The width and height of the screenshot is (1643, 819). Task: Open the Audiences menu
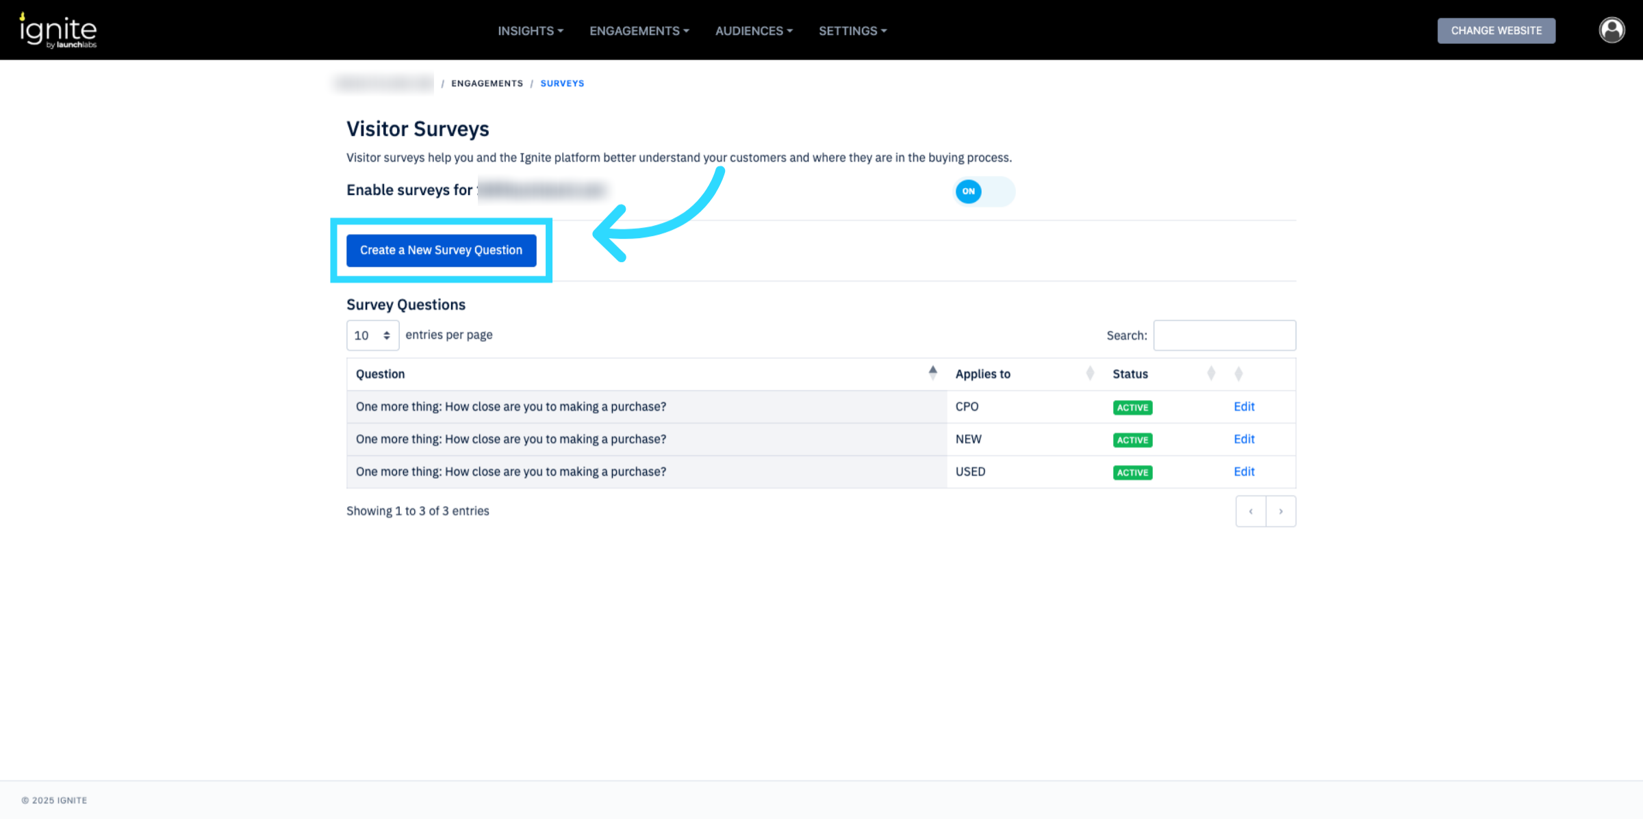[x=753, y=31]
